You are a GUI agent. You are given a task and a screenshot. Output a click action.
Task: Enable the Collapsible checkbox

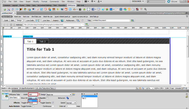click(48, 98)
